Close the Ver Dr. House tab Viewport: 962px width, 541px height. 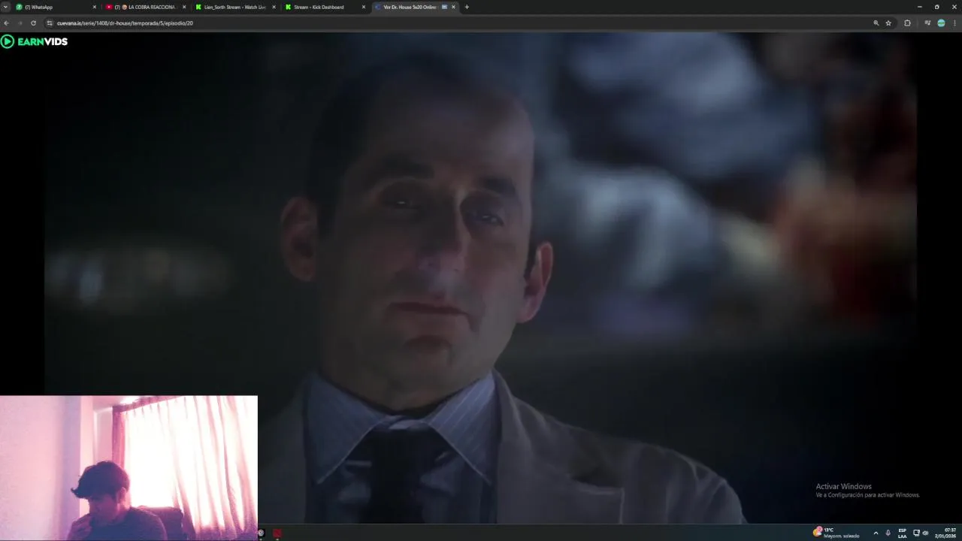(453, 7)
